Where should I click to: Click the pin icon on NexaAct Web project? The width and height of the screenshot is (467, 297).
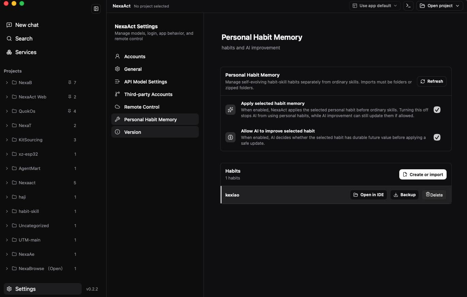(x=70, y=97)
